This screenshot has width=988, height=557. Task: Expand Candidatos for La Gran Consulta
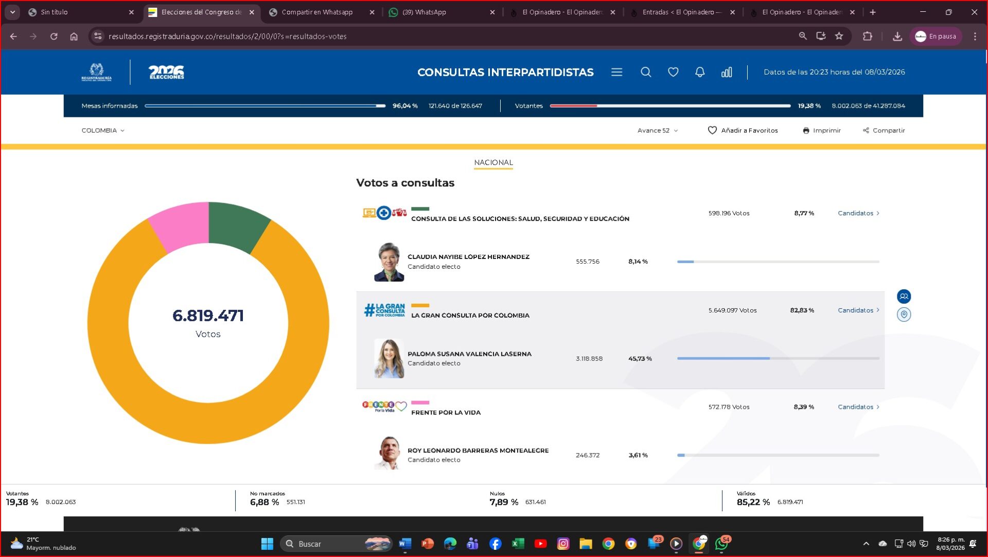(858, 310)
